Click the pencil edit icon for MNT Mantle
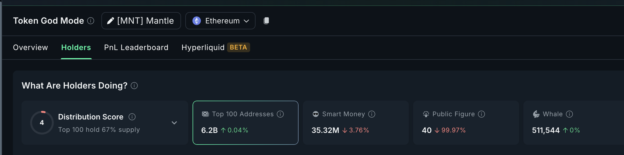 coord(110,21)
